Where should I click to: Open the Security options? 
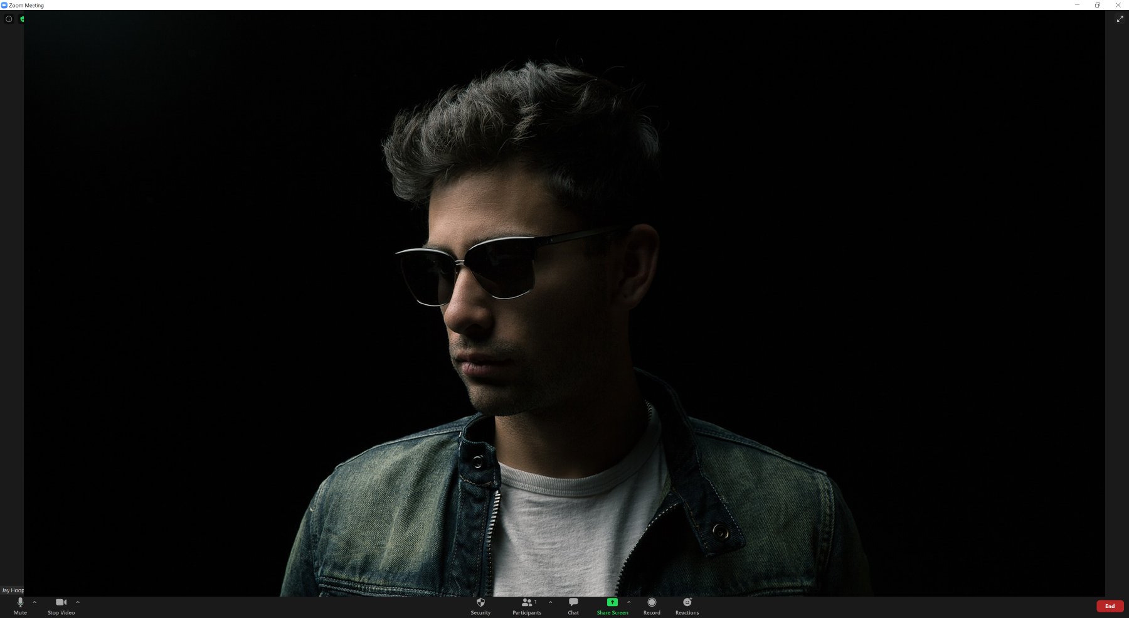[480, 606]
